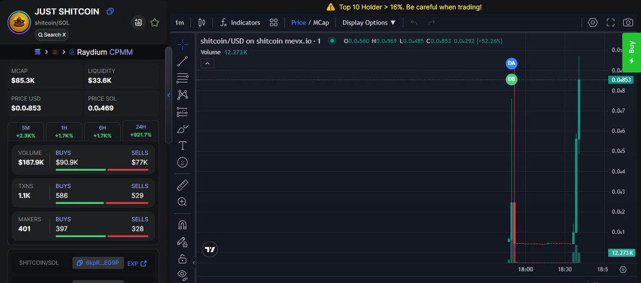
Task: Click the Search X button
Action: (x=52, y=35)
